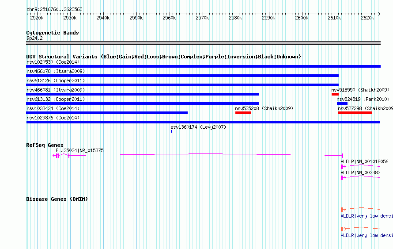393x249 pixels.
Task: Click the nsv466078 (Itsara2009) label
Action: pyautogui.click(x=56, y=71)
